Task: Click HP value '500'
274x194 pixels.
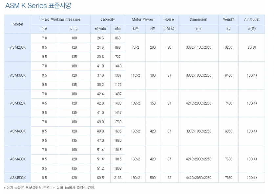Action: click(x=153, y=178)
